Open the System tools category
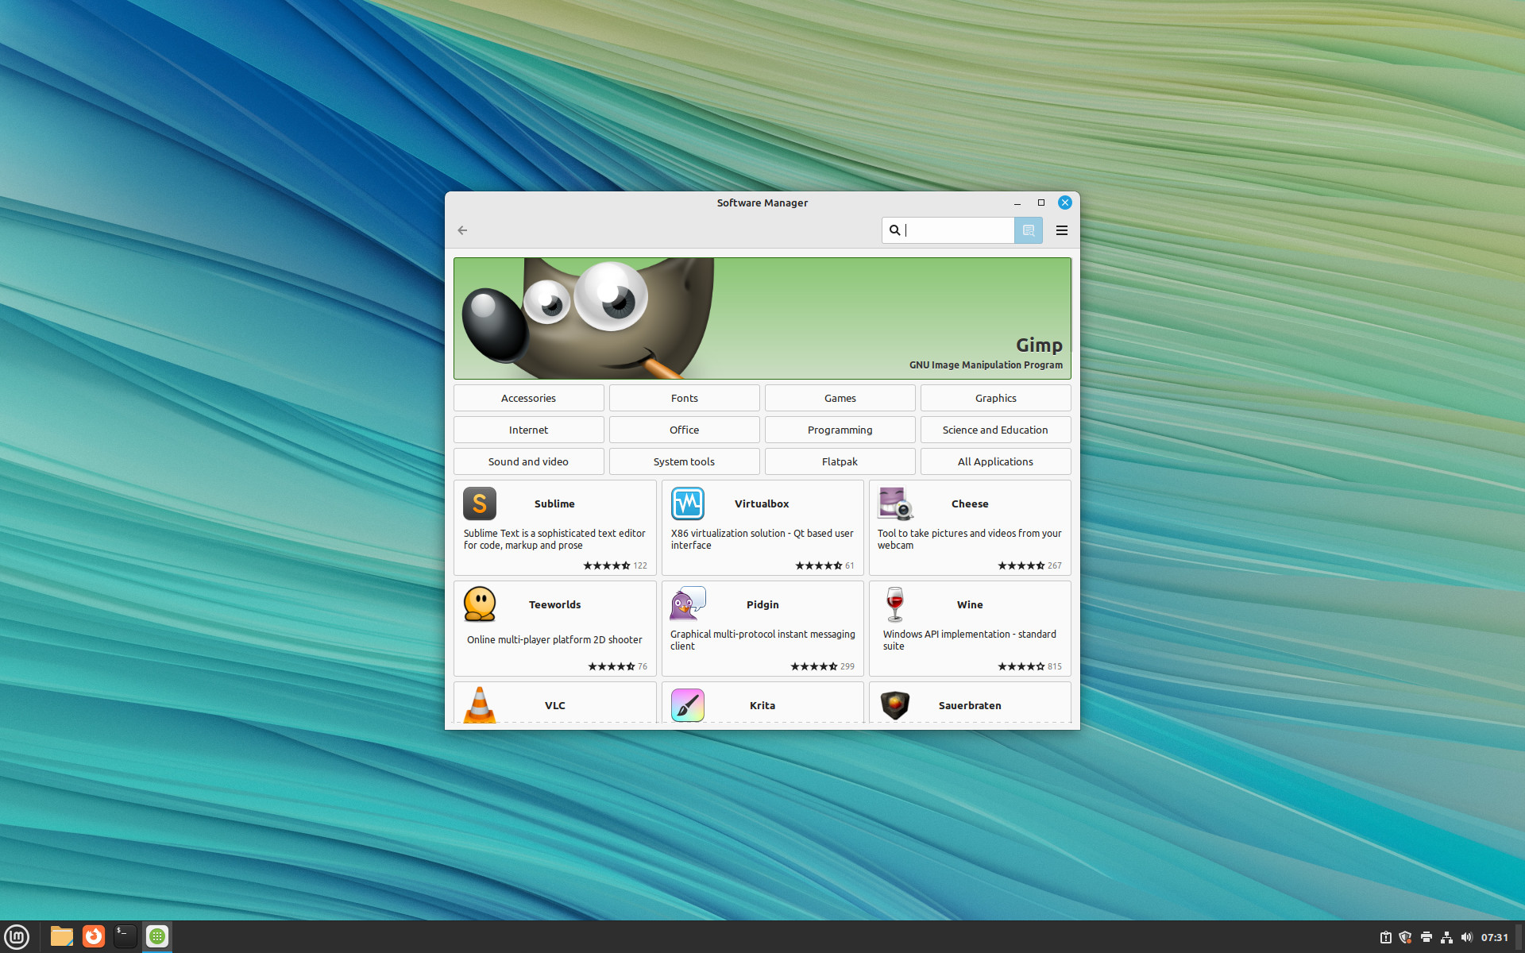This screenshot has height=953, width=1525. coord(684,461)
